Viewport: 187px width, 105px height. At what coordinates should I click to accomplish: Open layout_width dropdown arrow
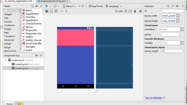coord(178,16)
